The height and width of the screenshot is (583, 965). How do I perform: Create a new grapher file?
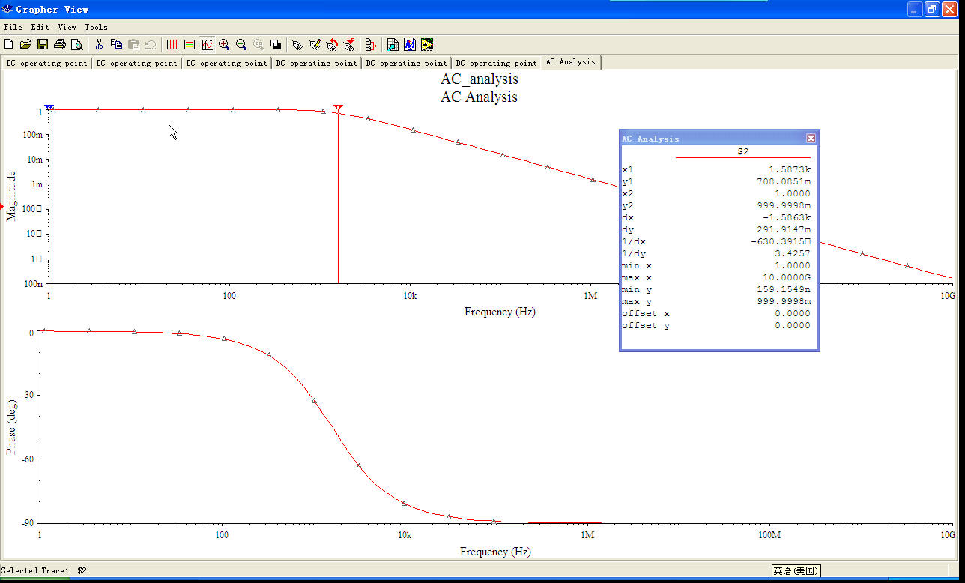8,45
